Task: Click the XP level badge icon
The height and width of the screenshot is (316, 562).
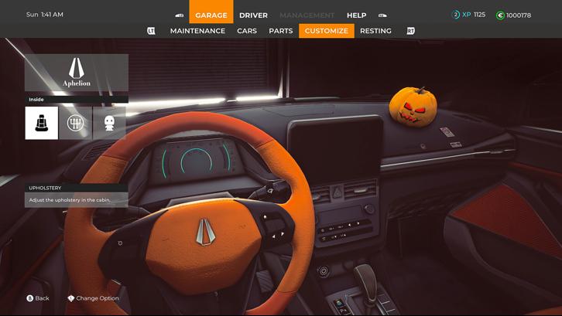Action: pos(455,15)
